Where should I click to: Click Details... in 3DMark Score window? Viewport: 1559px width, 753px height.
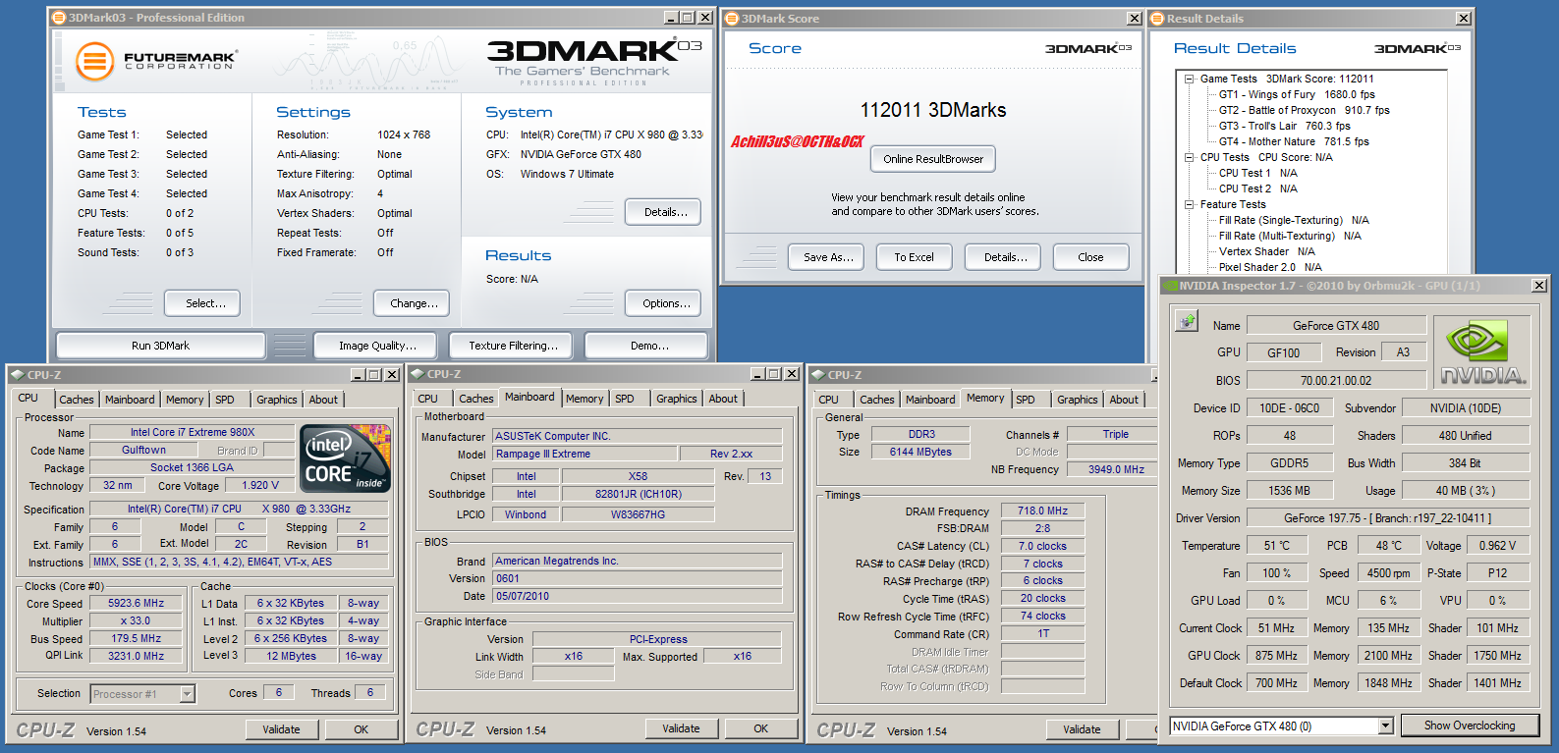(x=1003, y=257)
